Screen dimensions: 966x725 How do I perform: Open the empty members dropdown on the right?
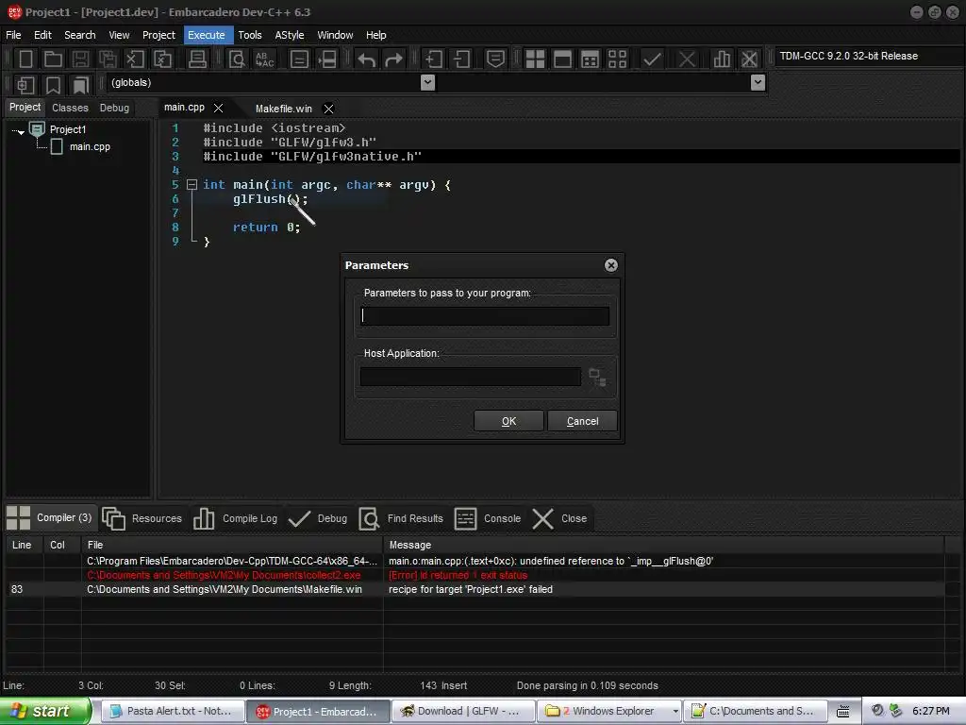click(758, 83)
